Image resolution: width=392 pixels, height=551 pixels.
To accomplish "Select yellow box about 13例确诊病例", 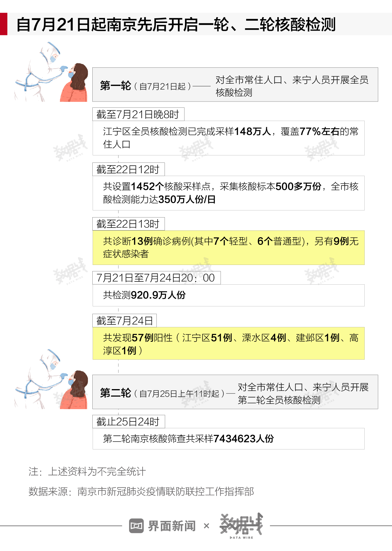I will pyautogui.click(x=228, y=248).
